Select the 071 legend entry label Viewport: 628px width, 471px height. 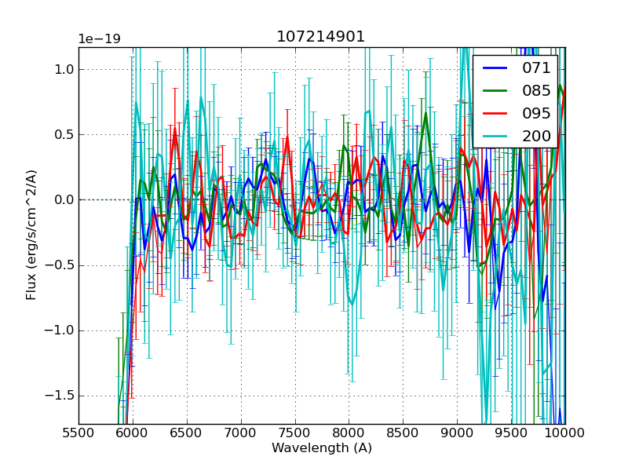point(536,68)
